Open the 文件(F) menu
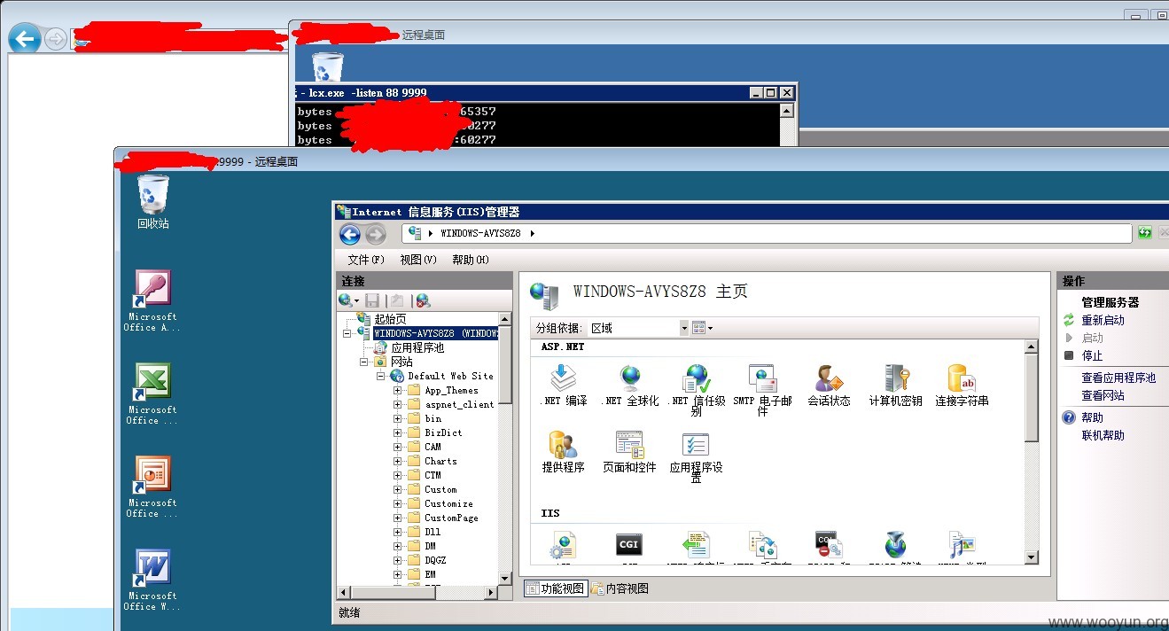The width and height of the screenshot is (1169, 631). pos(366,260)
